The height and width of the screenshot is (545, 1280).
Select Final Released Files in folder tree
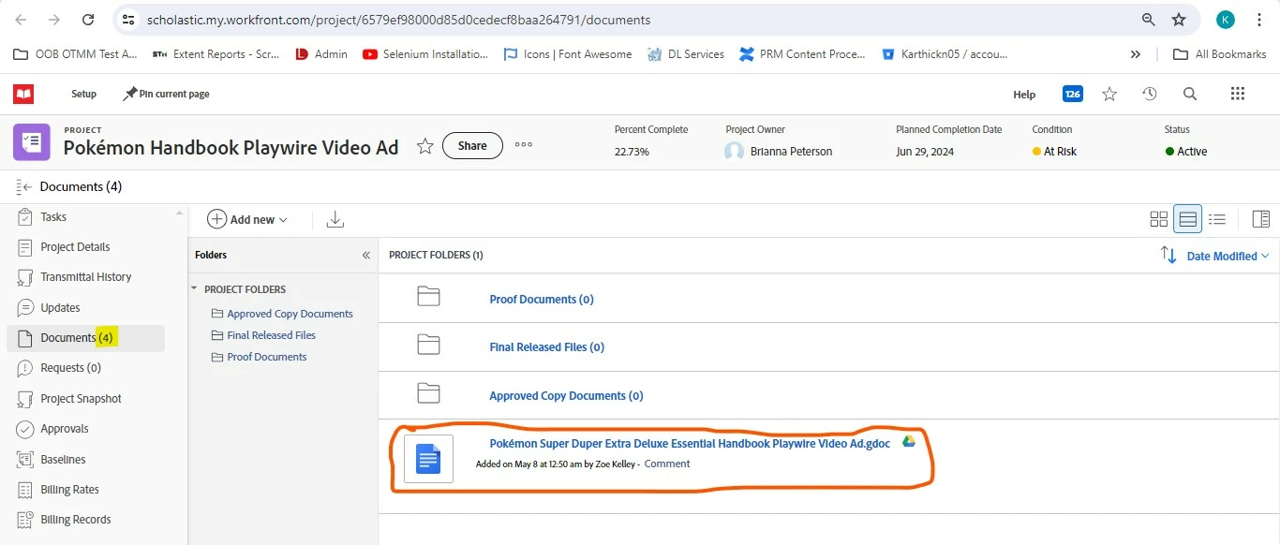tap(271, 335)
